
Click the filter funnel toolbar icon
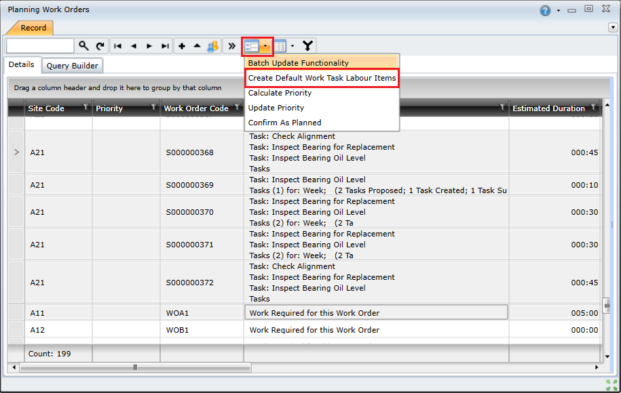click(x=308, y=46)
